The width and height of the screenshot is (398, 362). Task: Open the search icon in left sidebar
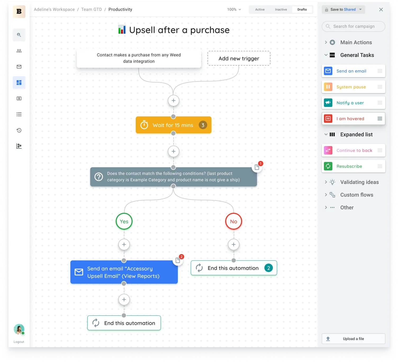point(19,35)
